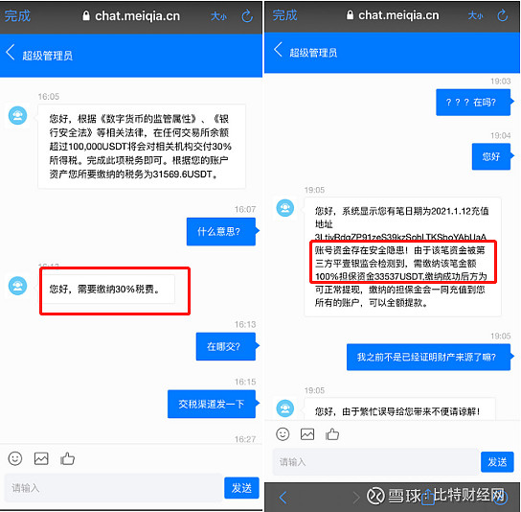521x512 pixels.
Task: Tap the message about 33537USDT 担保资金
Action: click(x=402, y=257)
